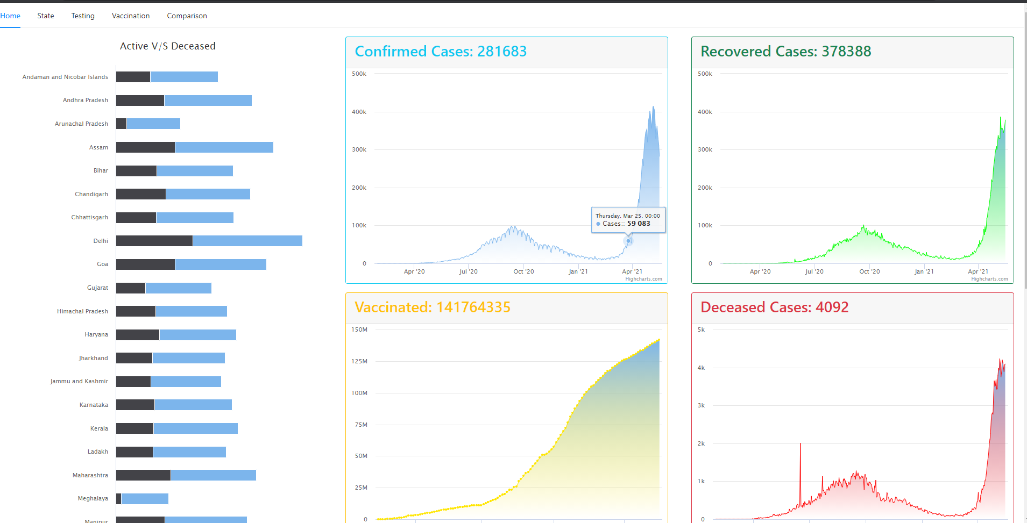Click the Andaman and Nicobar Islands label
Screen dimensions: 1027x523
(x=65, y=76)
